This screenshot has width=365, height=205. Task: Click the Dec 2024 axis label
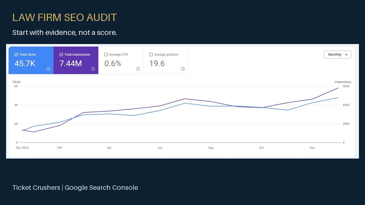point(22,148)
